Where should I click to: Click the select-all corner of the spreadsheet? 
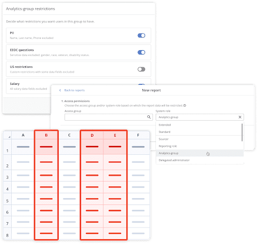pyautogui.click(x=7, y=135)
